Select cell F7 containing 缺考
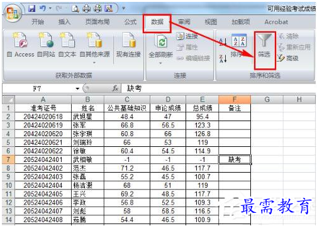 pyautogui.click(x=235, y=159)
